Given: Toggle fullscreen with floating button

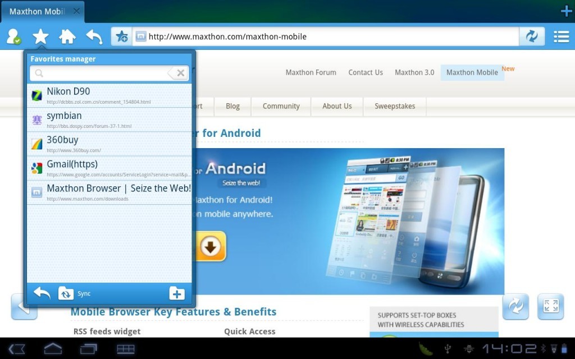Looking at the screenshot, I should tap(551, 306).
